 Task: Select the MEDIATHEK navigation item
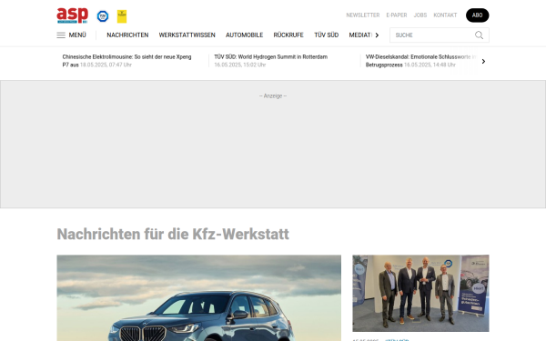coord(360,35)
